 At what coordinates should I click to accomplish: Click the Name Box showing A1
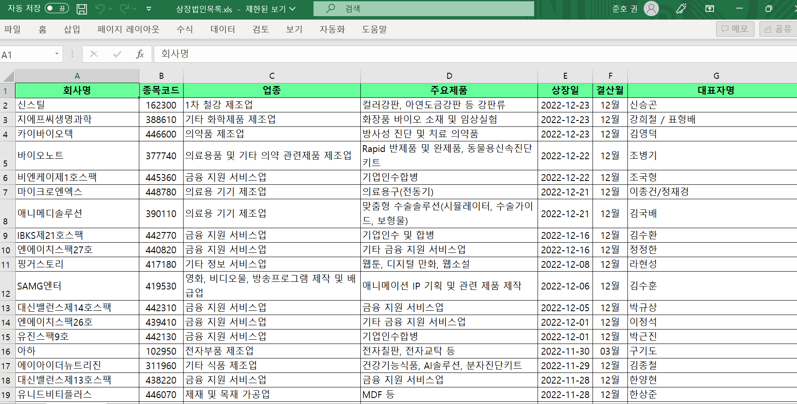(26, 54)
